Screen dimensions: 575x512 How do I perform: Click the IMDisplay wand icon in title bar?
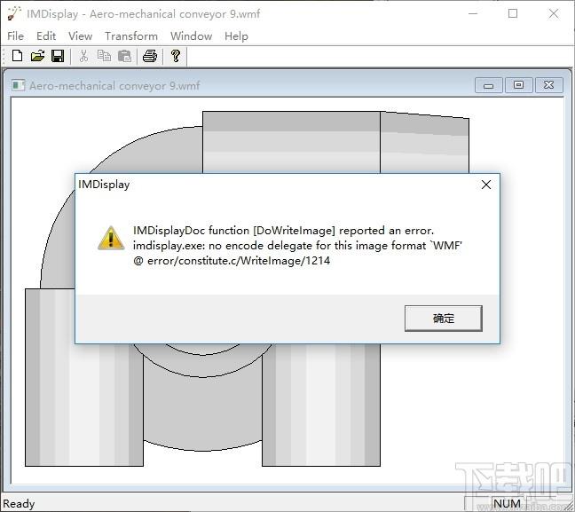point(14,13)
